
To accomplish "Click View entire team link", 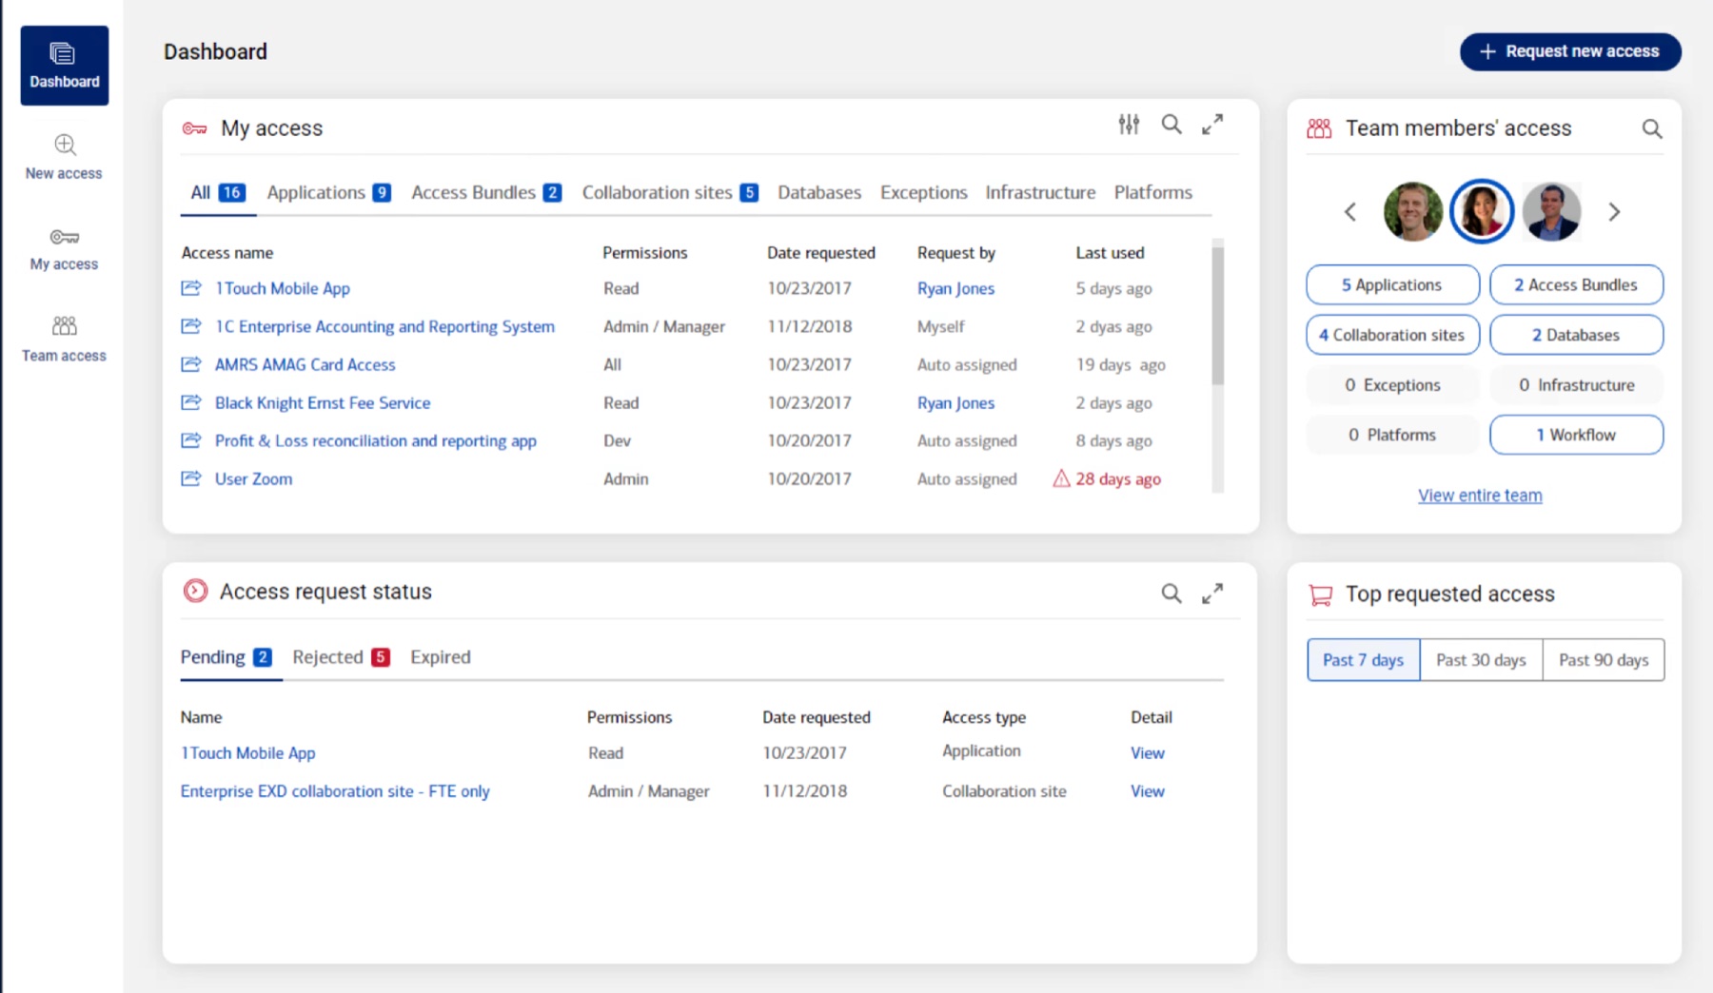I will pyautogui.click(x=1480, y=496).
